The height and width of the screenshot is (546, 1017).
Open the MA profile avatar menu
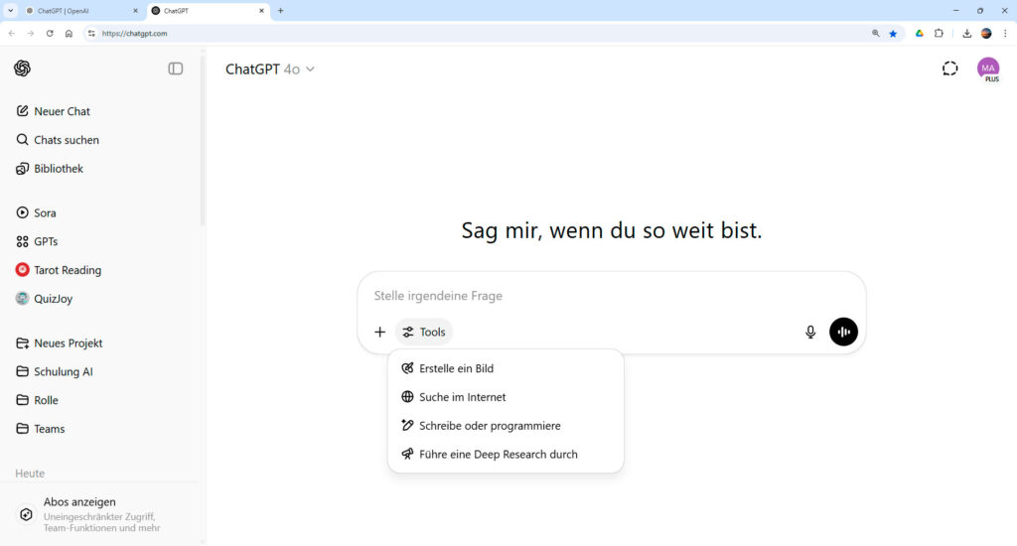tap(988, 68)
